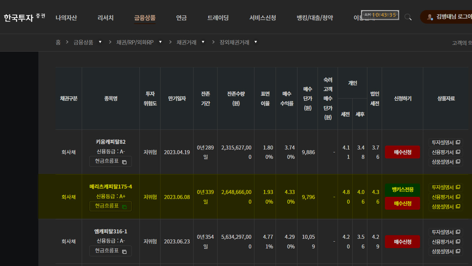The image size is (472, 266).
Task: Click the 엠캐피탈316-1 bond name
Action: point(110,231)
